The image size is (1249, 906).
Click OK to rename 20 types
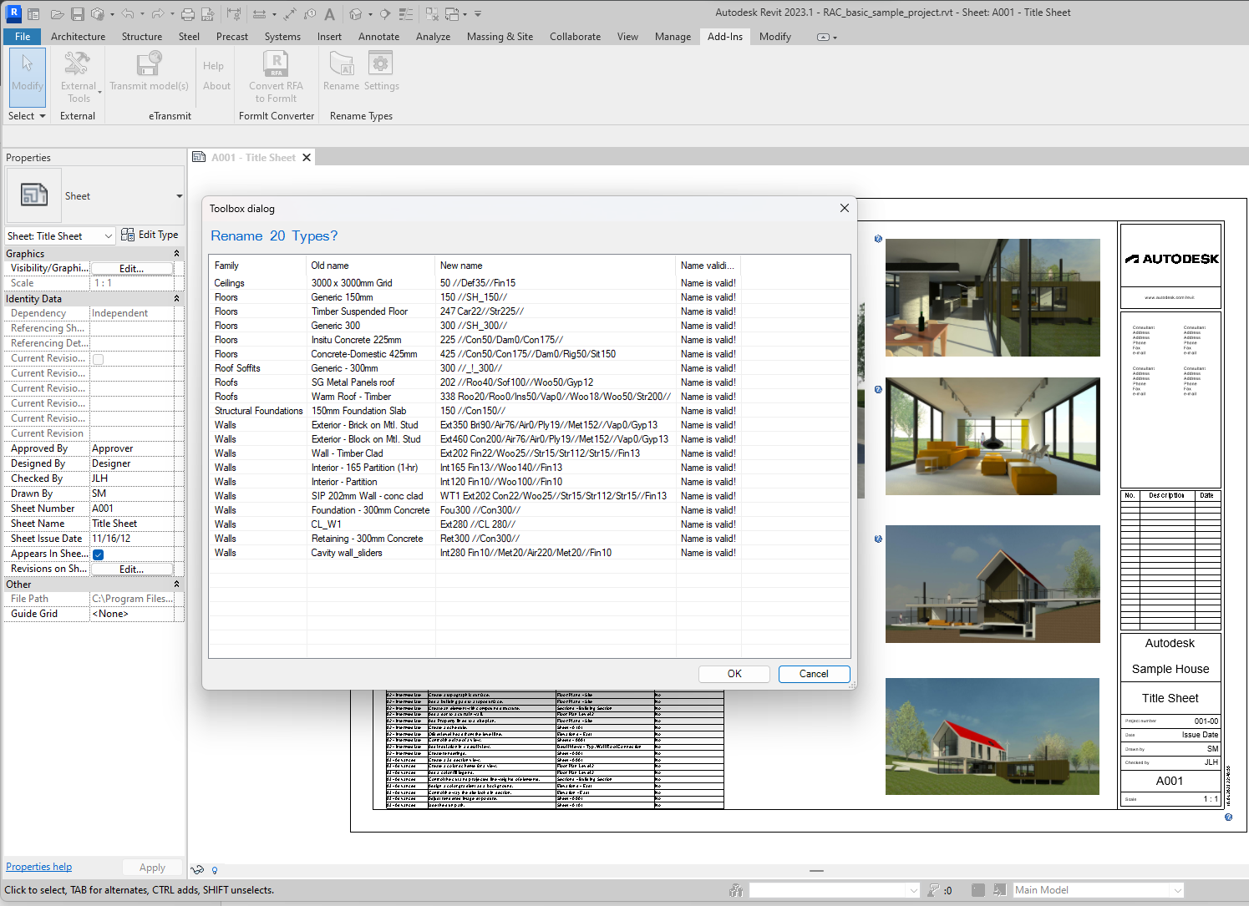coord(734,674)
